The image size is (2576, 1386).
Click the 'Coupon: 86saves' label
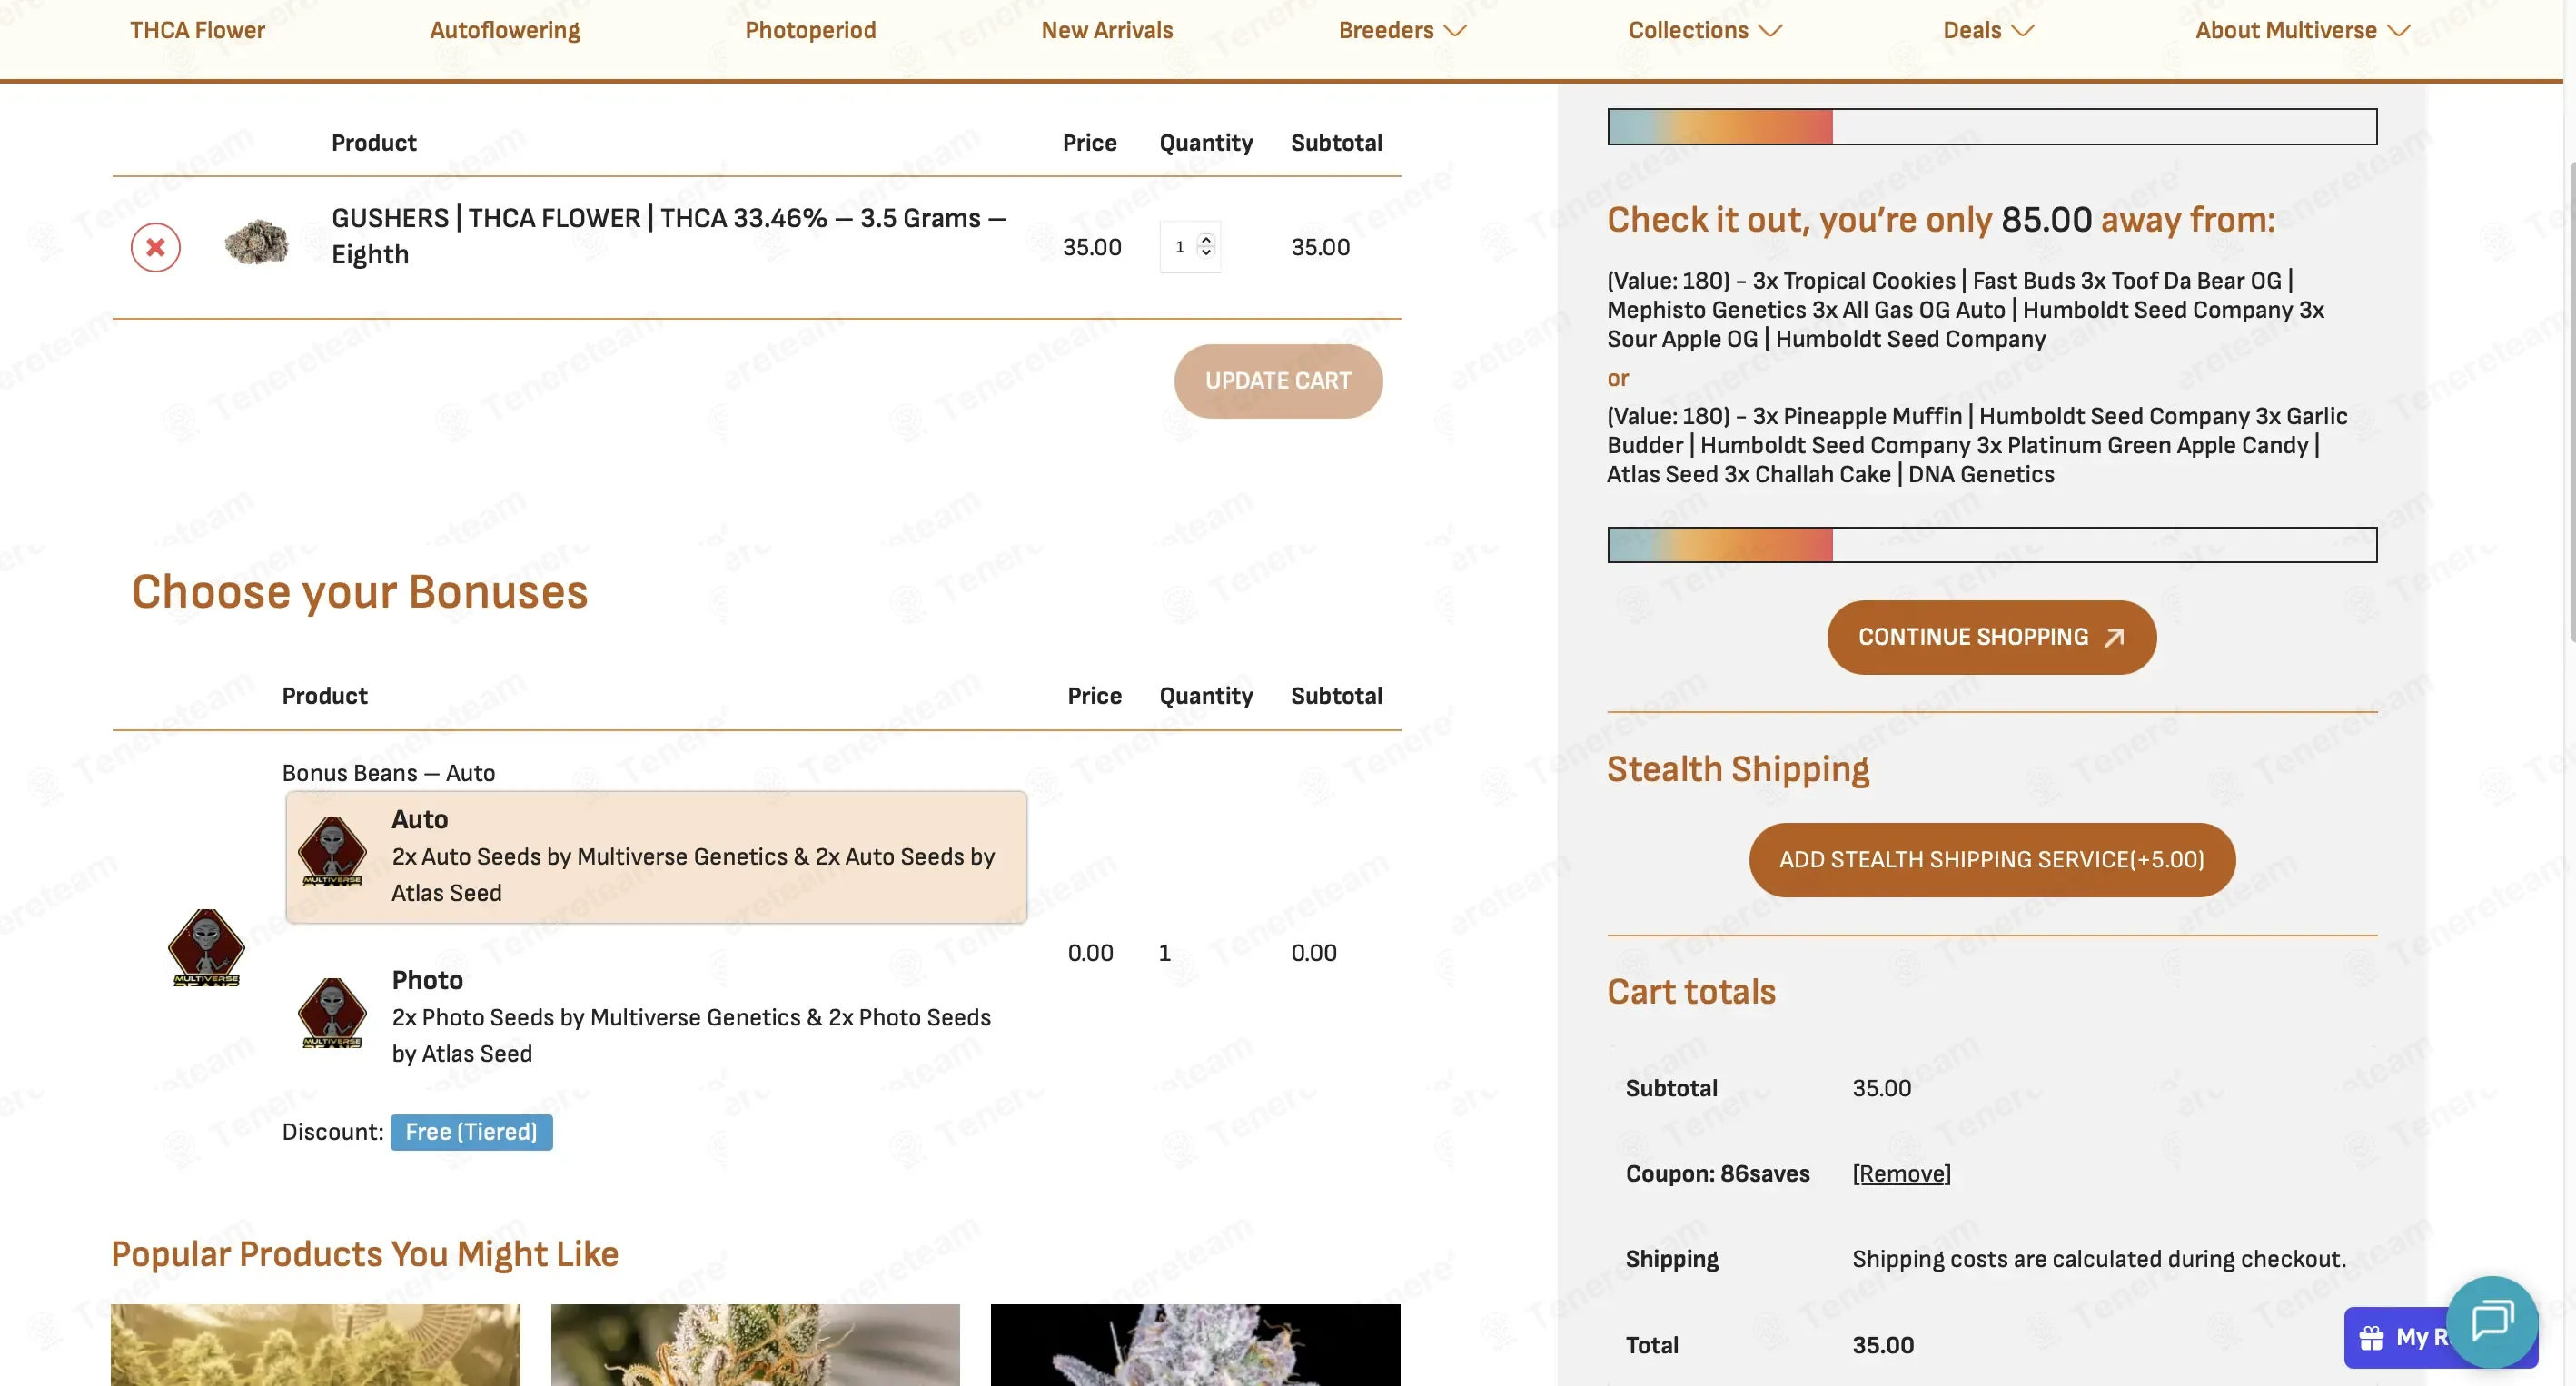1717,1173
